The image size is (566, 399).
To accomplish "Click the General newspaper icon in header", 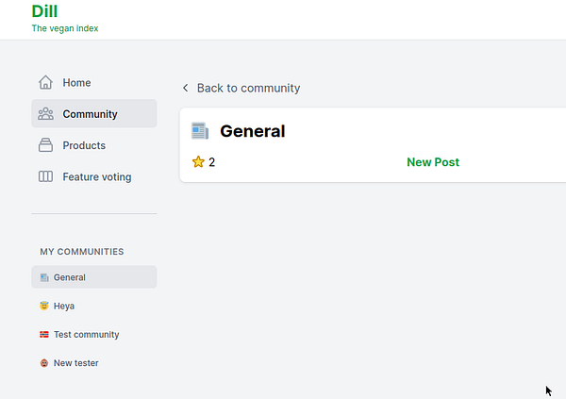I will [200, 131].
